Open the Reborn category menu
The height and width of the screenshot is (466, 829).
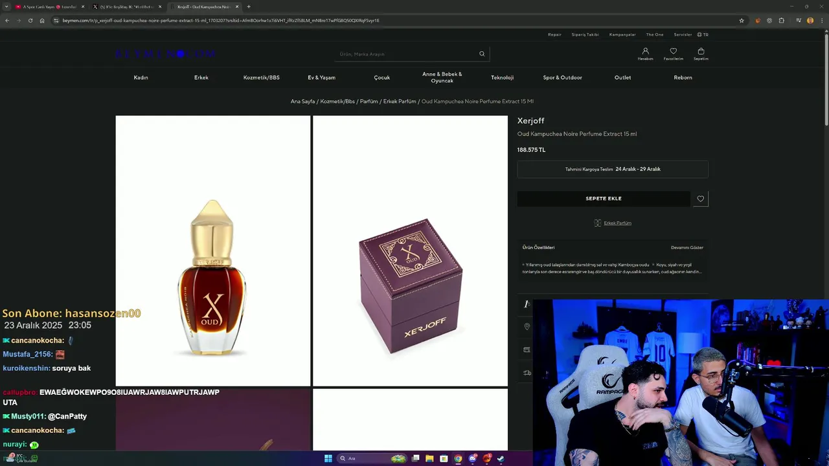[683, 78]
